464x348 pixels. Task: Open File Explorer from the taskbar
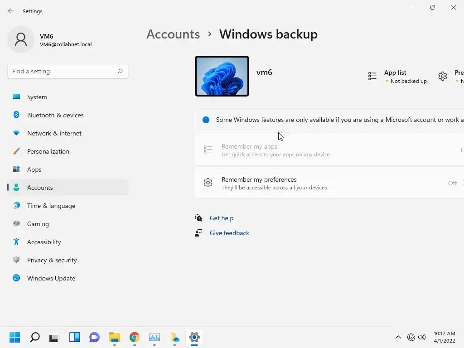coord(115,337)
